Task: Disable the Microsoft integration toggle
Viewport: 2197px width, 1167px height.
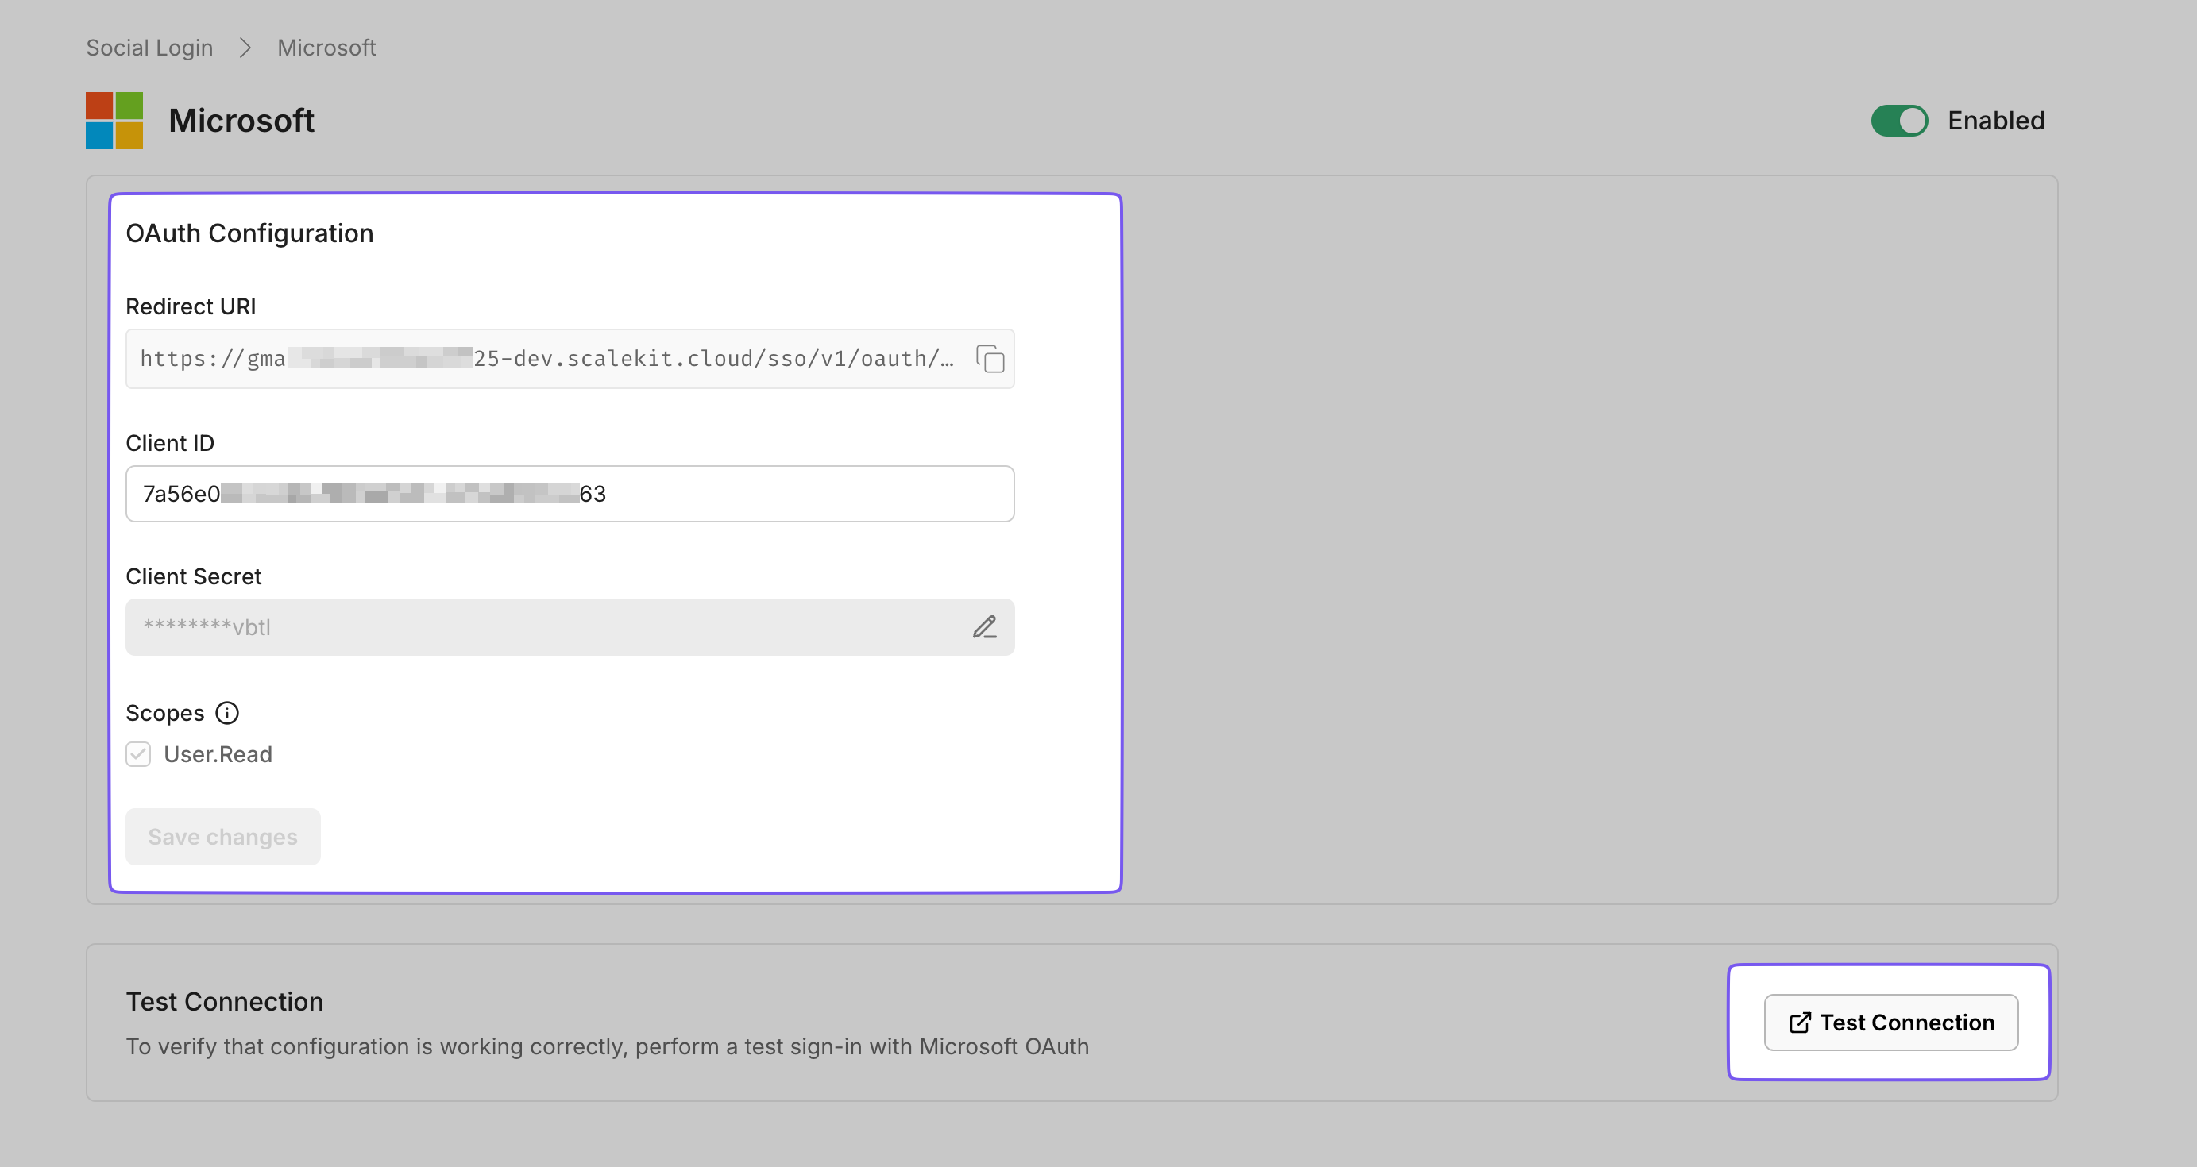Action: click(1899, 120)
